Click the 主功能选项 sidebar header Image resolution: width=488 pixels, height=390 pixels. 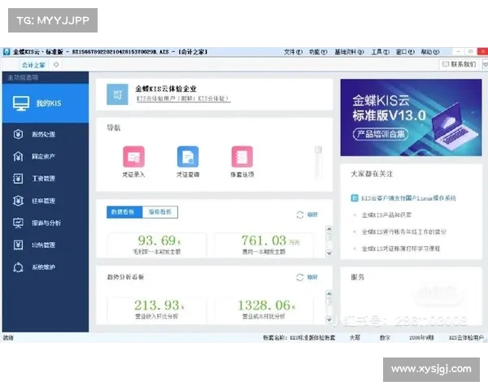[23, 77]
